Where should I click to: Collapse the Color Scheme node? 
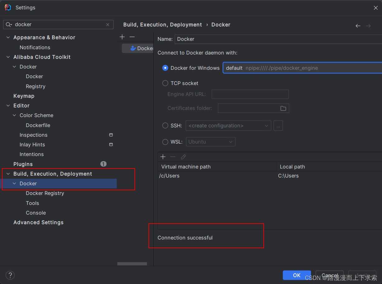coord(14,115)
